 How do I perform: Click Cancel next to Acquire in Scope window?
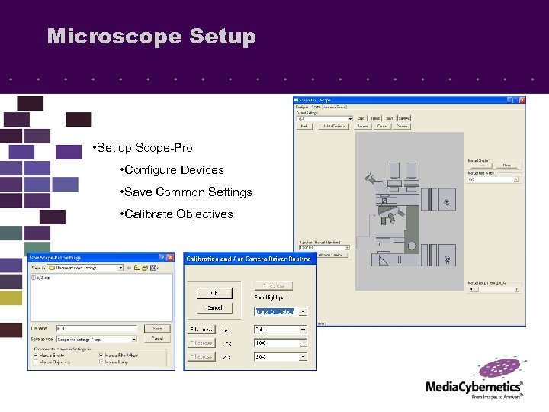coord(382,126)
